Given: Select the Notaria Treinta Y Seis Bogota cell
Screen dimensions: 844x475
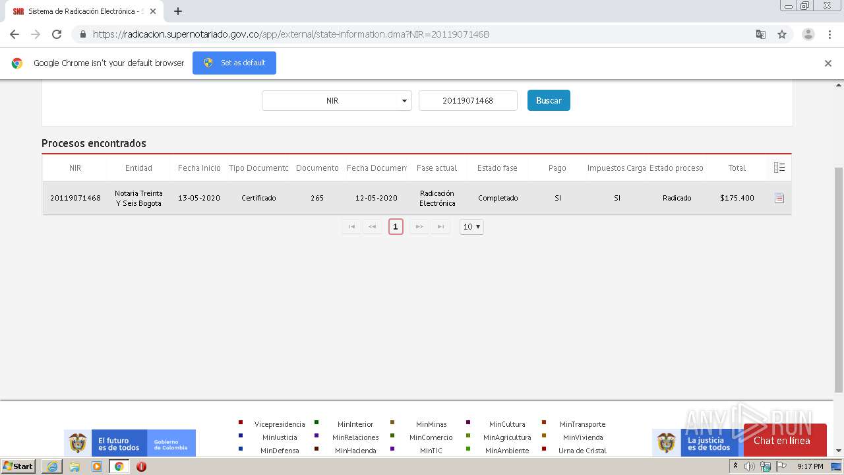Looking at the screenshot, I should pyautogui.click(x=138, y=198).
